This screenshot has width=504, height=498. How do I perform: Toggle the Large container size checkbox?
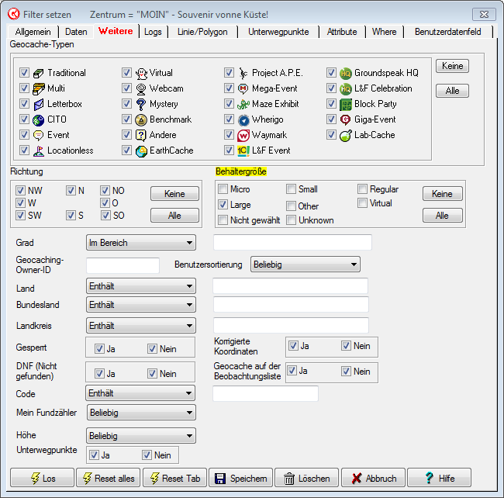point(223,205)
